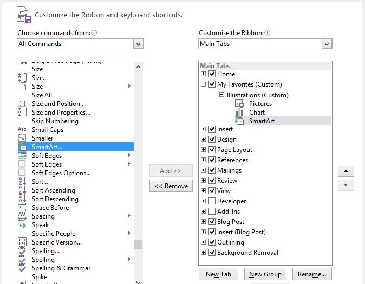Screen dimensions: 365x284
Task: Click the Spelling & Grammar icon
Action: tap(22, 268)
